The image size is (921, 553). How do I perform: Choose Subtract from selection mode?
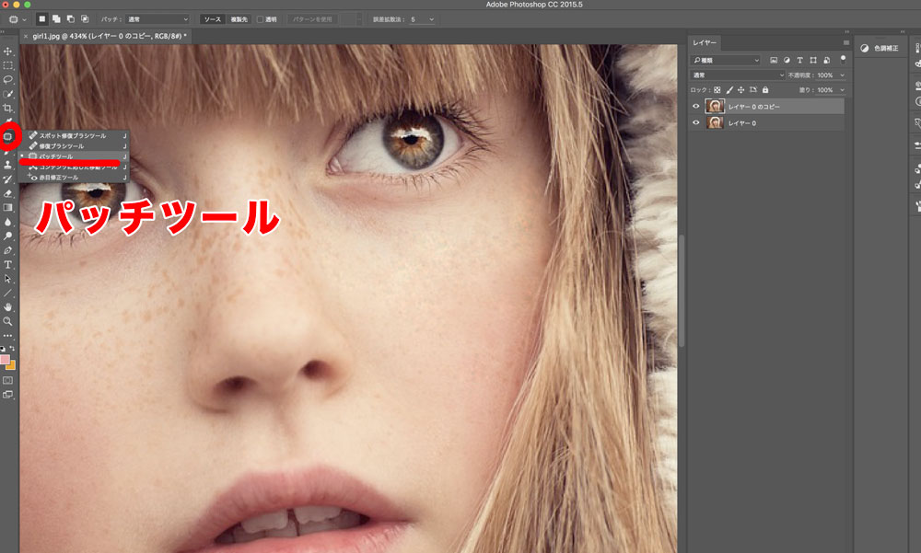coord(71,19)
